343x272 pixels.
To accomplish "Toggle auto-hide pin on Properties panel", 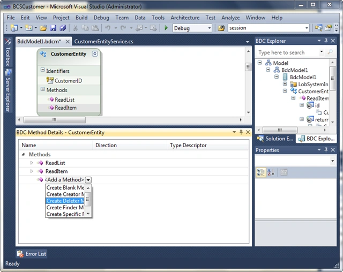I will point(326,150).
